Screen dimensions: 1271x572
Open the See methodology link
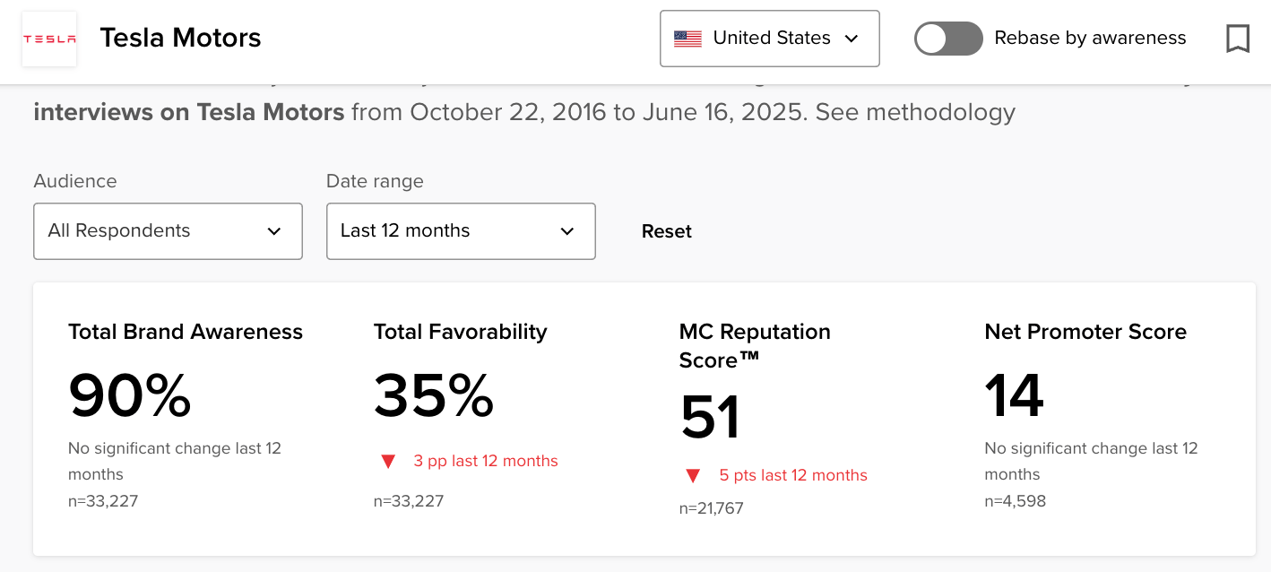coord(915,112)
